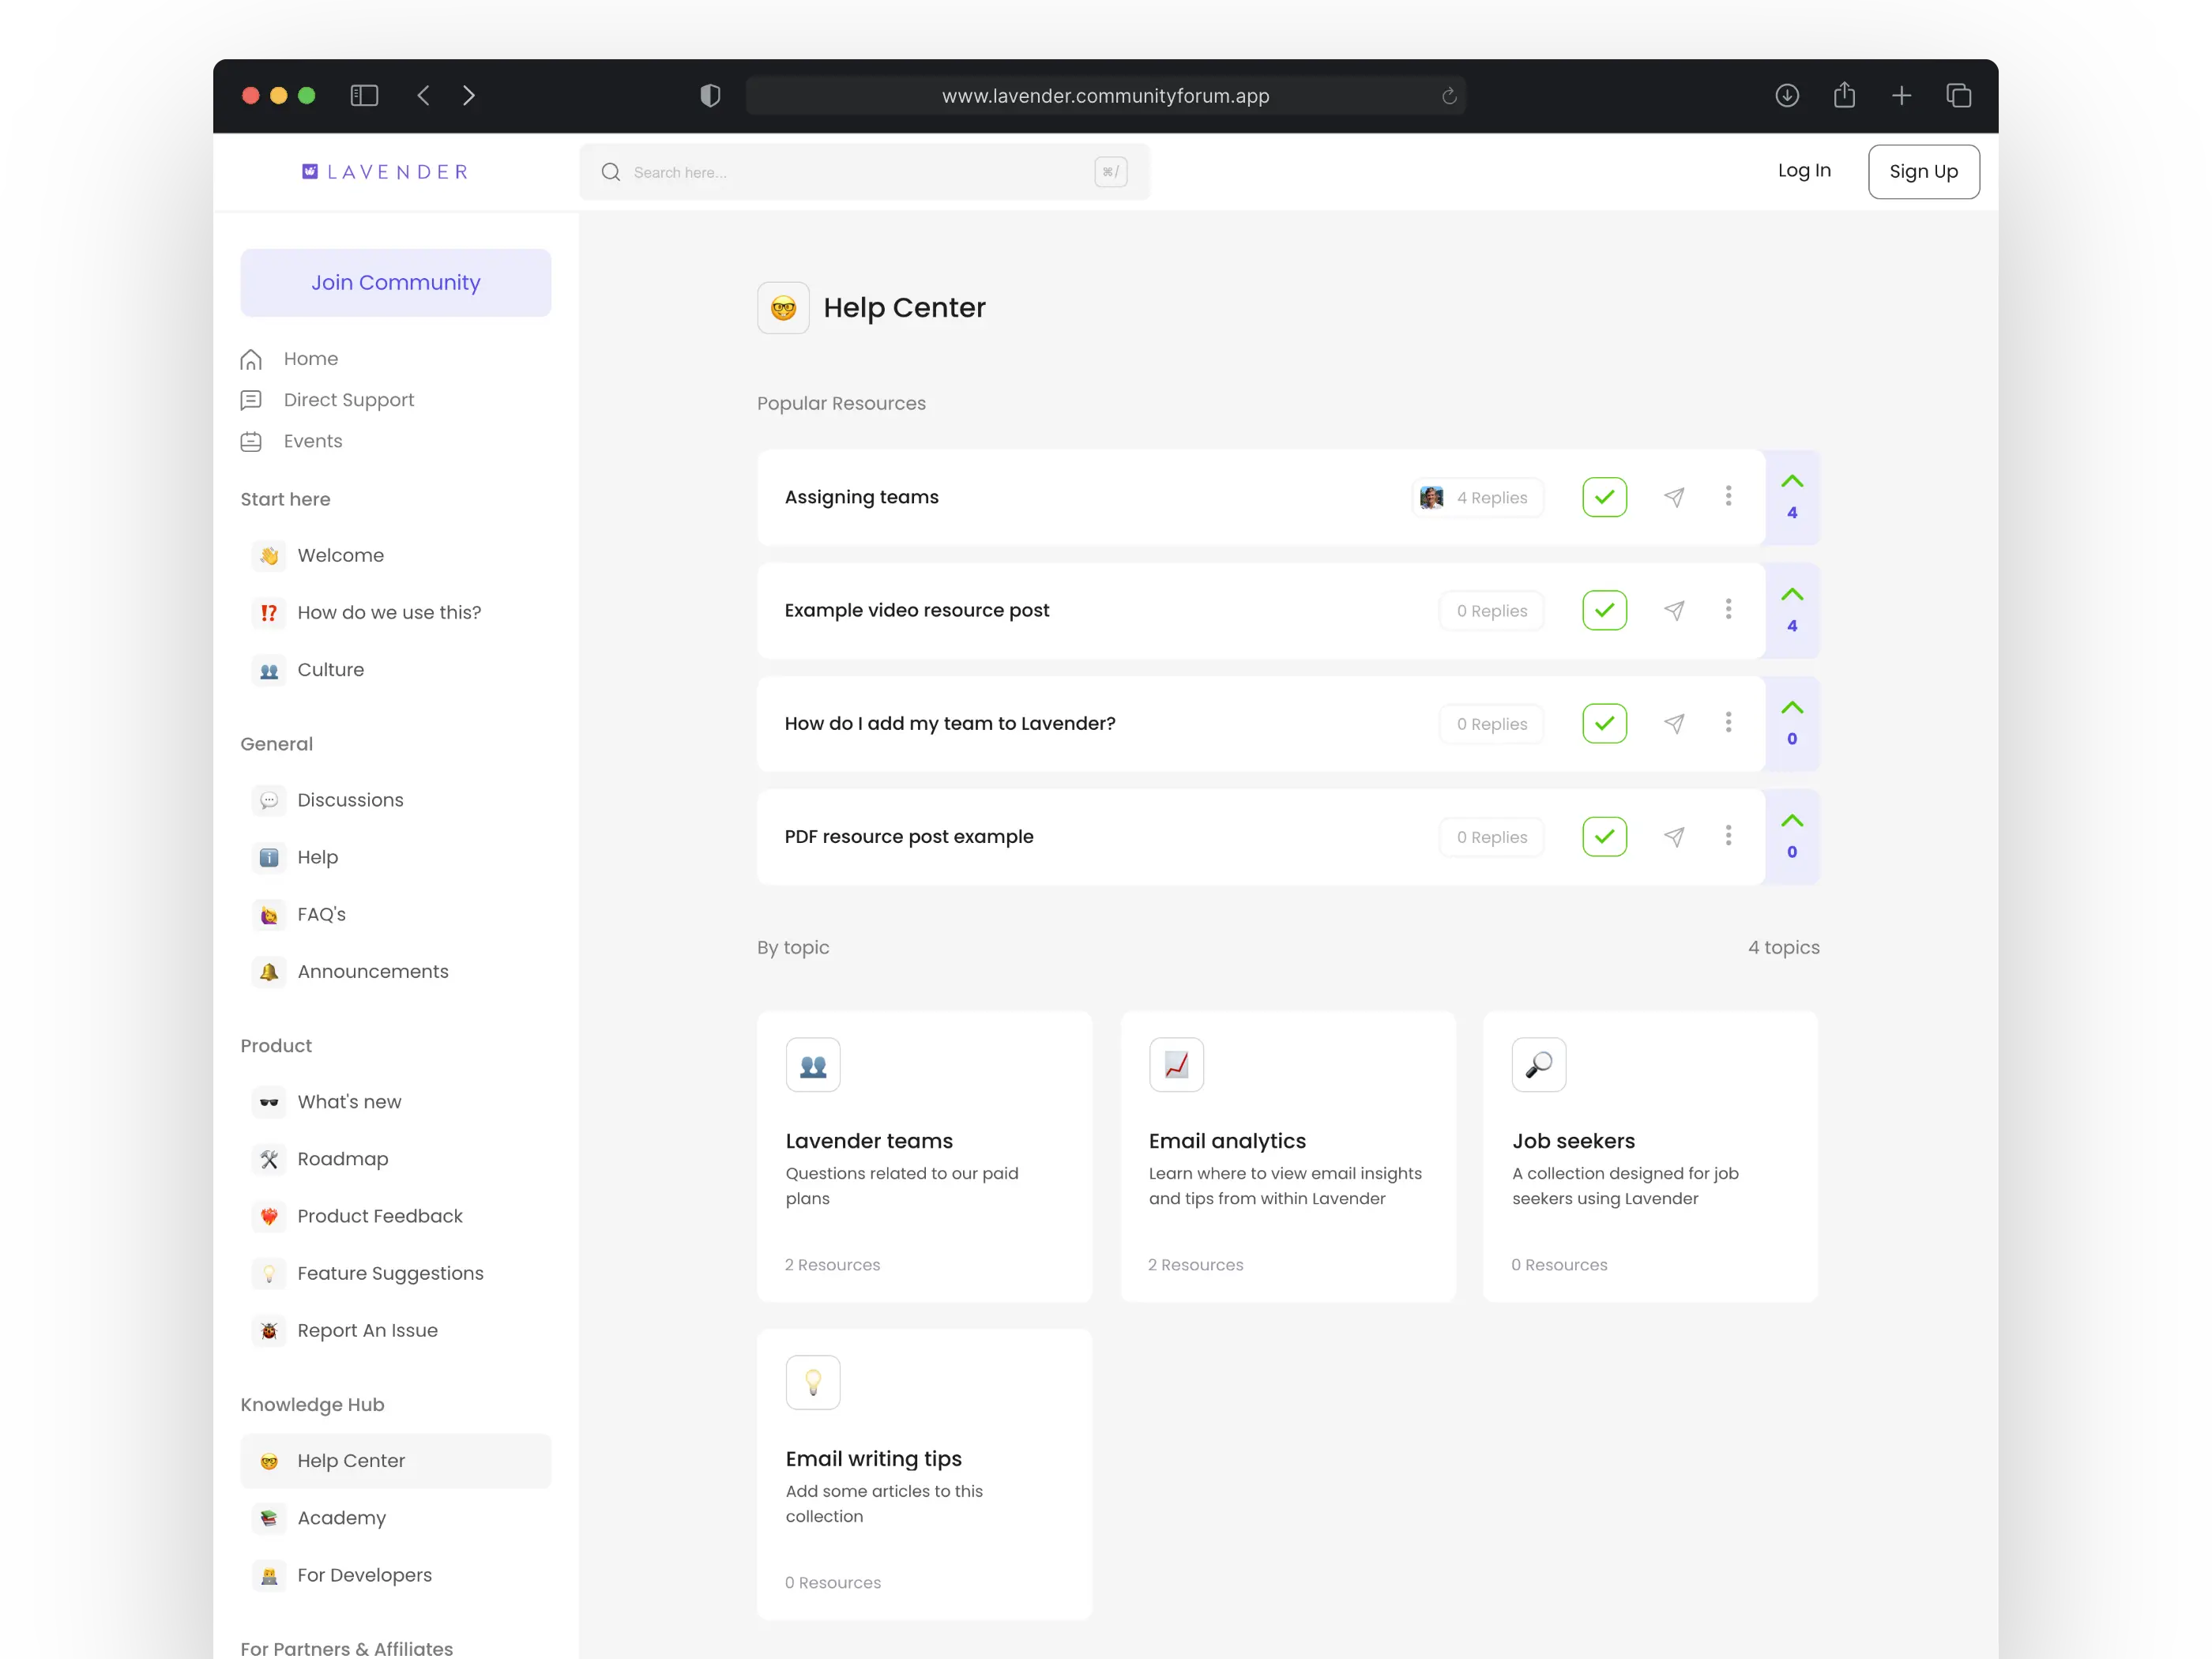Open more options for PDF resource post example
The image size is (2212, 1659).
coord(1728,835)
